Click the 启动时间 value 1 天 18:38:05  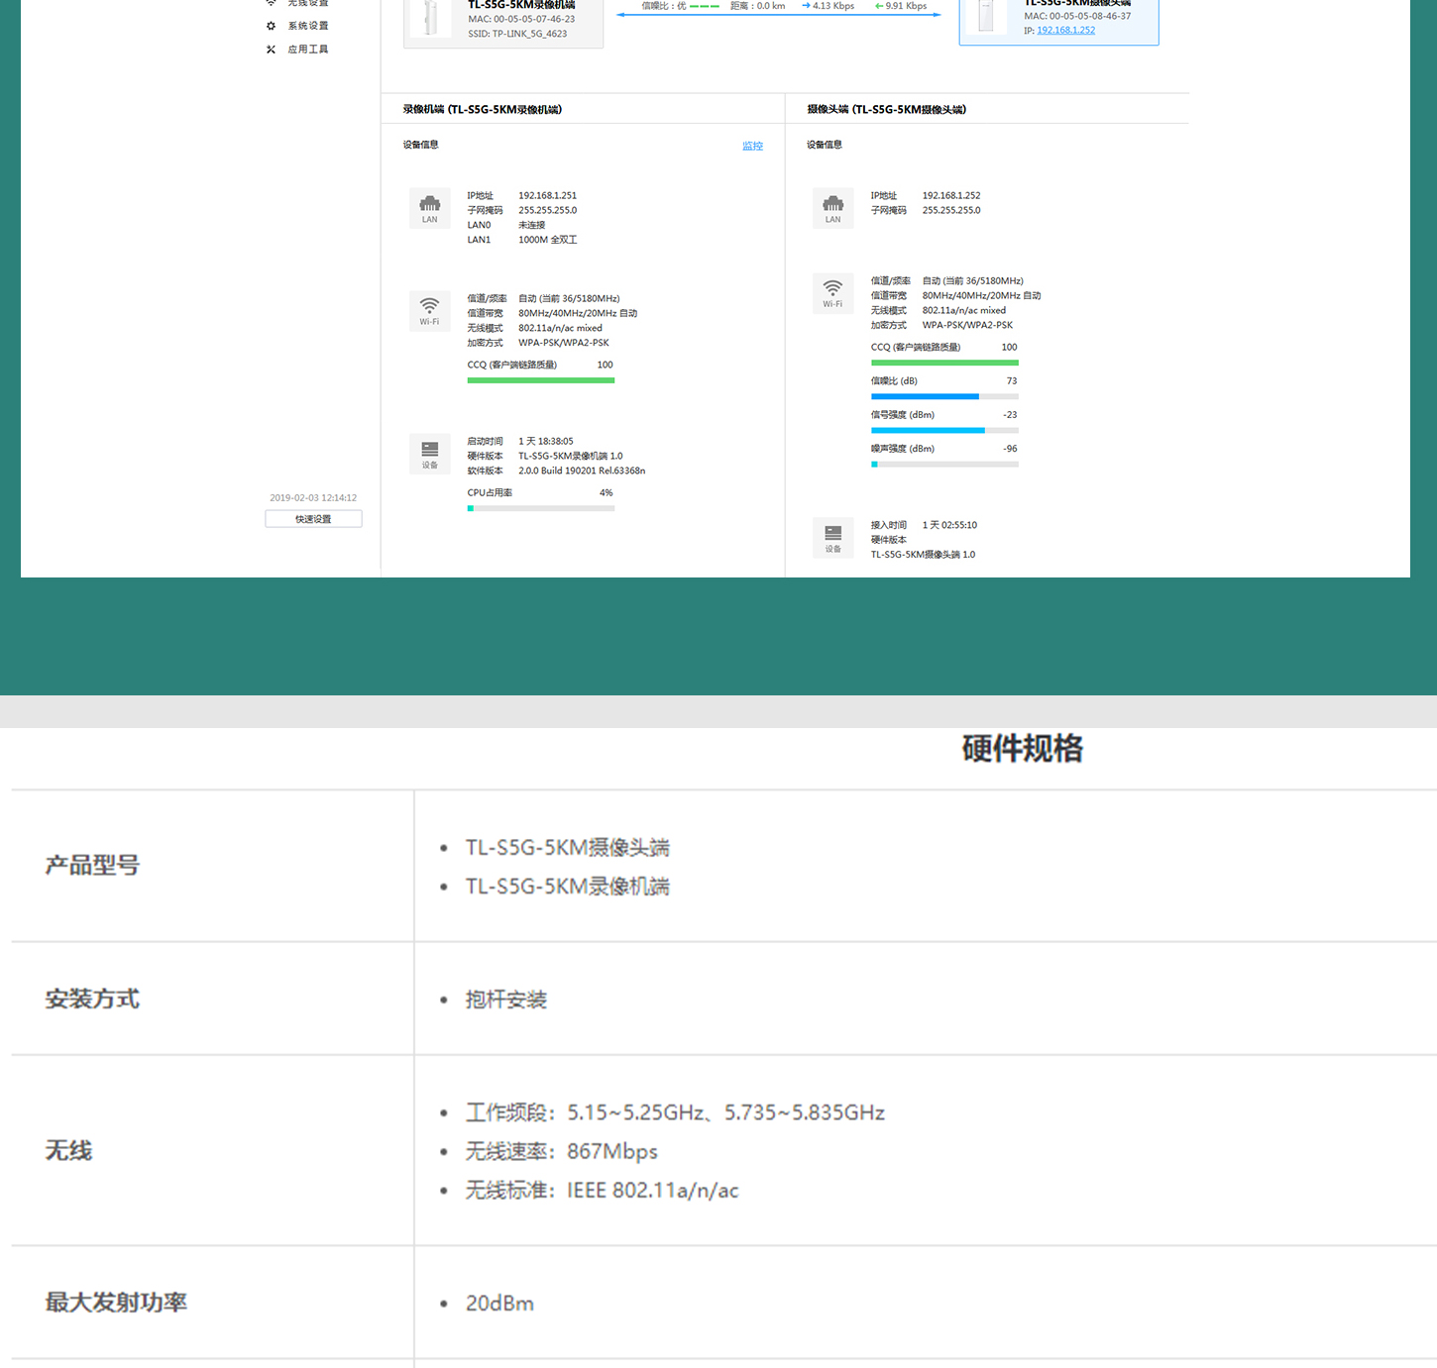(x=546, y=442)
